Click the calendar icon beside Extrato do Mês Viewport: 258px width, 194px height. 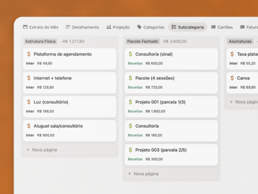point(25,27)
